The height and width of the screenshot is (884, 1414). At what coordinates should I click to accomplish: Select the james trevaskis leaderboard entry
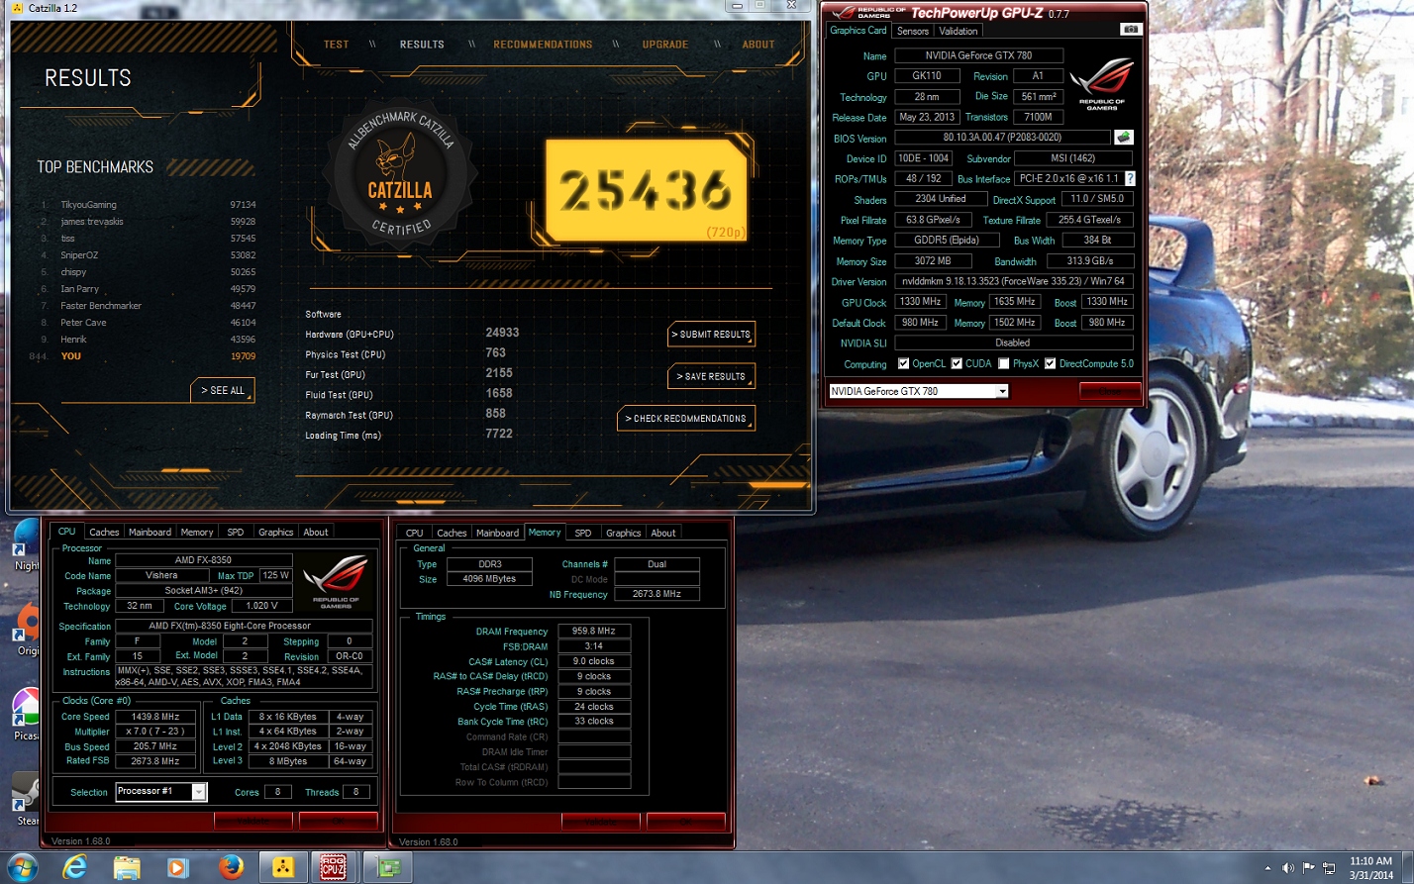[149, 222]
